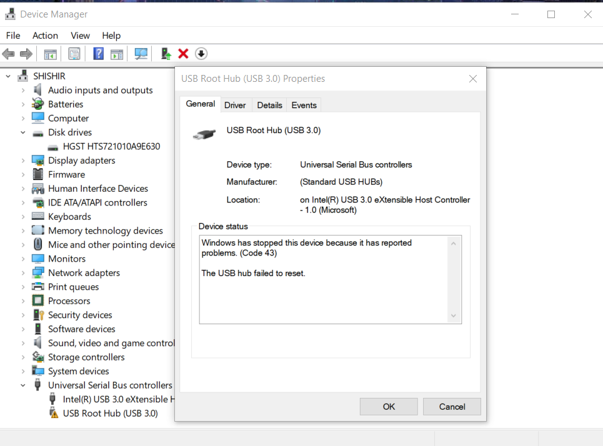The image size is (603, 446).
Task: Collapse the Disk drives category
Action: click(22, 132)
